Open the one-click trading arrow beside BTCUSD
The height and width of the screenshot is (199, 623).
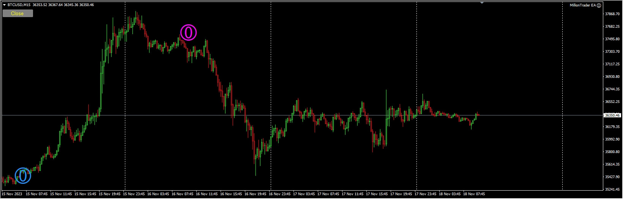tap(4, 5)
